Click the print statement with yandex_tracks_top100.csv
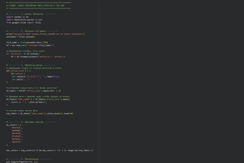The width and height of the screenshot is (244, 163). point(46,34)
